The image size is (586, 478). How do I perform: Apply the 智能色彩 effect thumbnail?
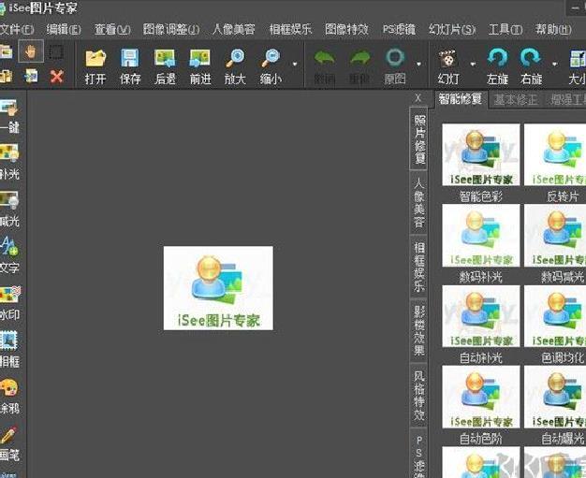(480, 154)
